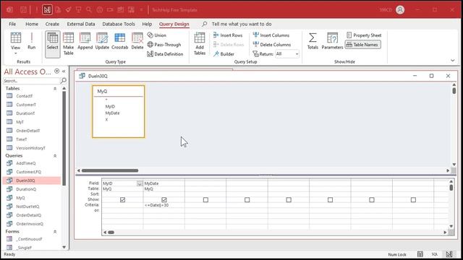This screenshot has width=463, height=260.
Task: Uncheck Show box for MyID column
Action: point(122,200)
